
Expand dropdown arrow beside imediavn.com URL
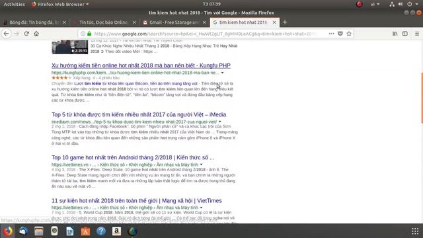click(220, 122)
